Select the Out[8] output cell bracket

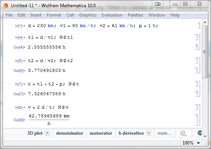point(196,120)
